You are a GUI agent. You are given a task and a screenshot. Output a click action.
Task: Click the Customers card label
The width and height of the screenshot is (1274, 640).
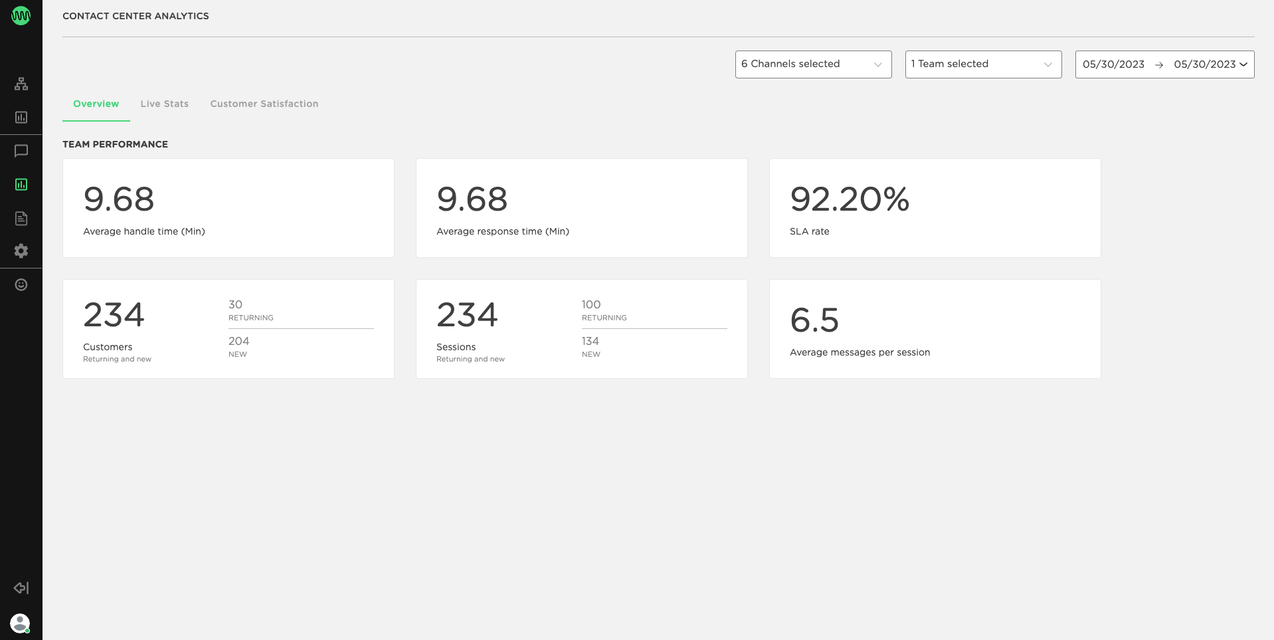coord(108,347)
